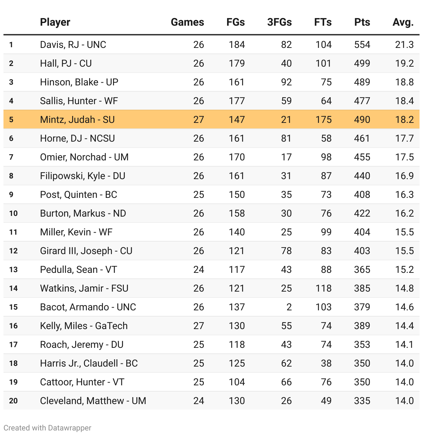Click Kelly, Miles - GaTech name
The width and height of the screenshot is (423, 436).
click(x=84, y=326)
